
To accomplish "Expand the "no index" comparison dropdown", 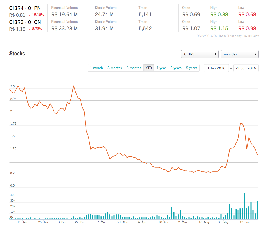I will click(239, 54).
